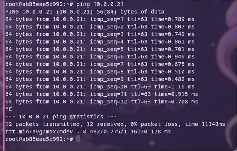The image size is (237, 151).
Task: Click the icmp_seq=3 reply line
Action: 100,34
